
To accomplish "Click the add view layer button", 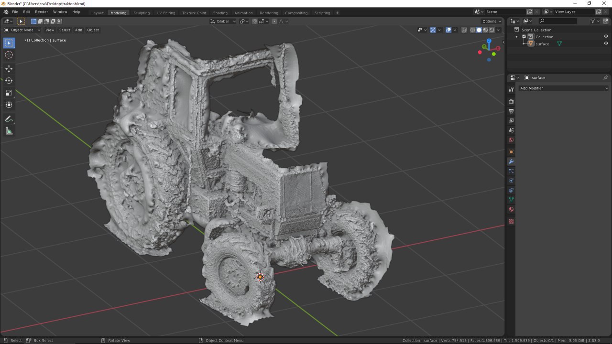I will point(598,12).
